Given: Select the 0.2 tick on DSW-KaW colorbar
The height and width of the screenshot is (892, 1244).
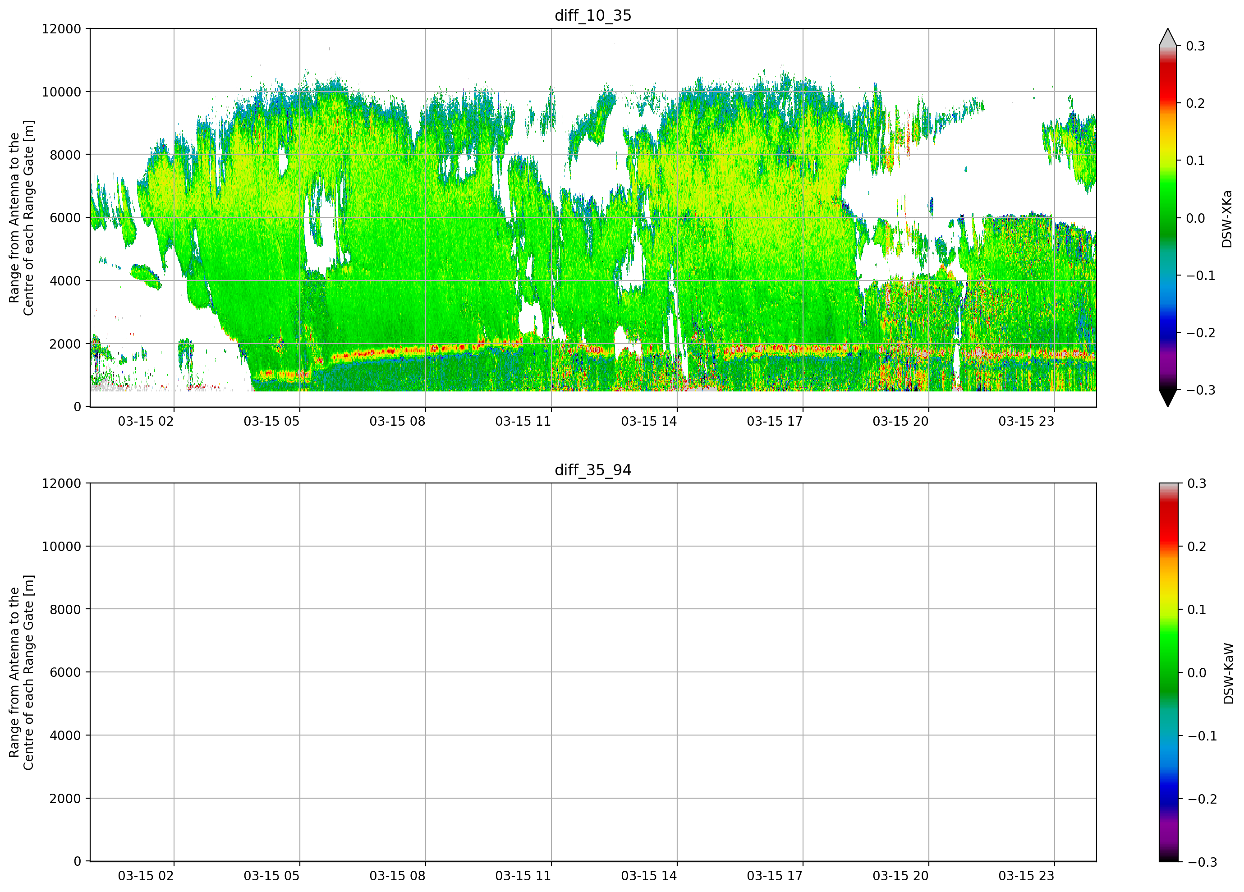Looking at the screenshot, I should tap(1196, 547).
